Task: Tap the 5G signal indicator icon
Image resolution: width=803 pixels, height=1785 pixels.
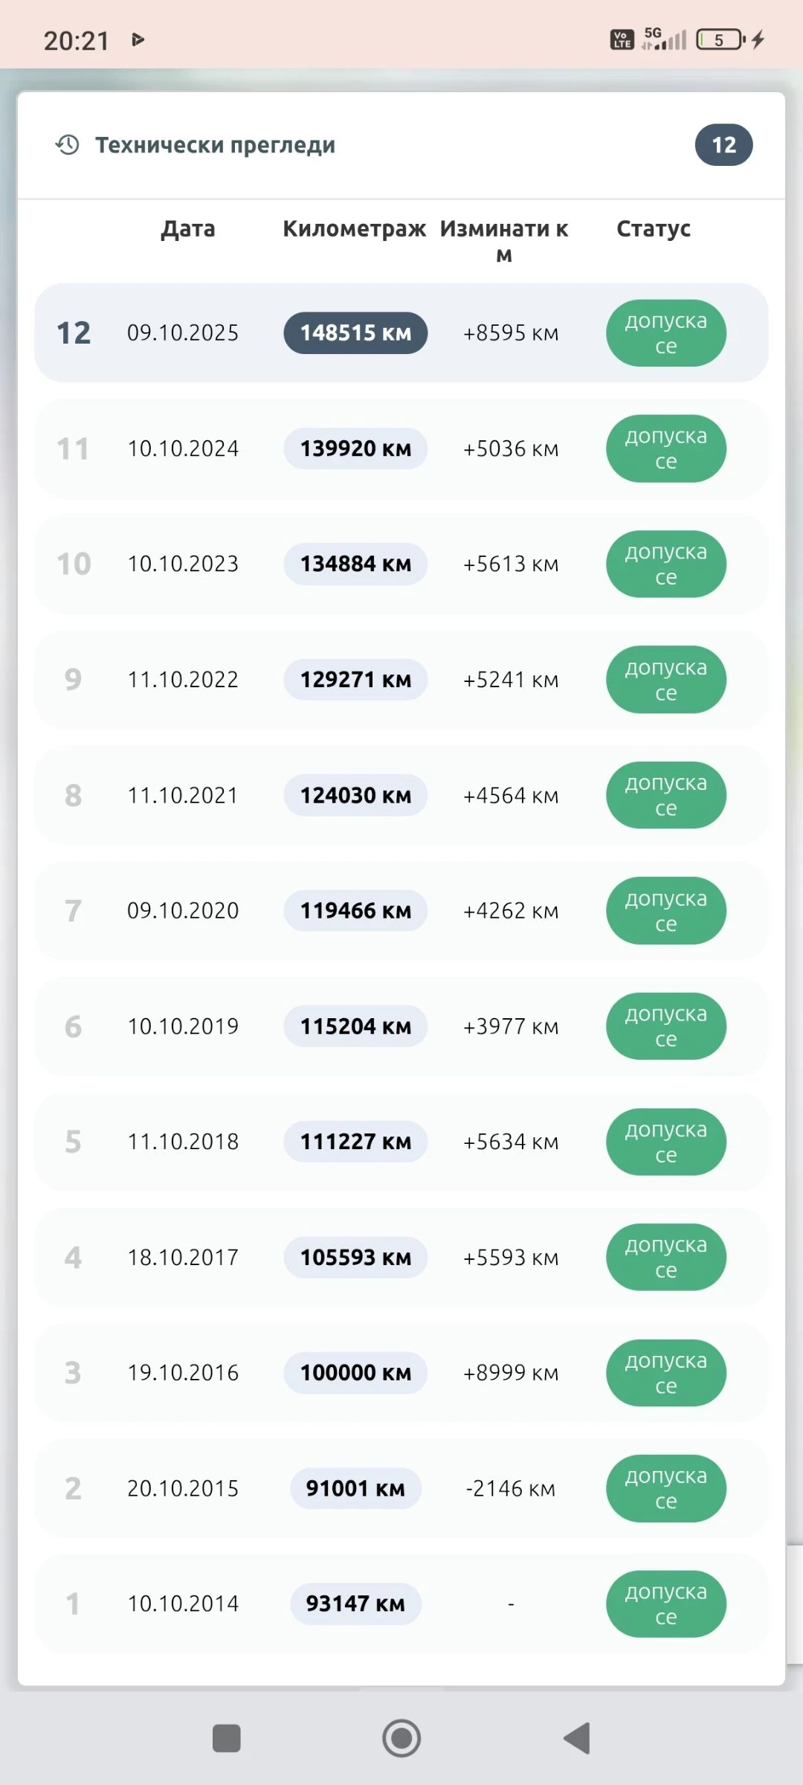Action: coord(663,39)
